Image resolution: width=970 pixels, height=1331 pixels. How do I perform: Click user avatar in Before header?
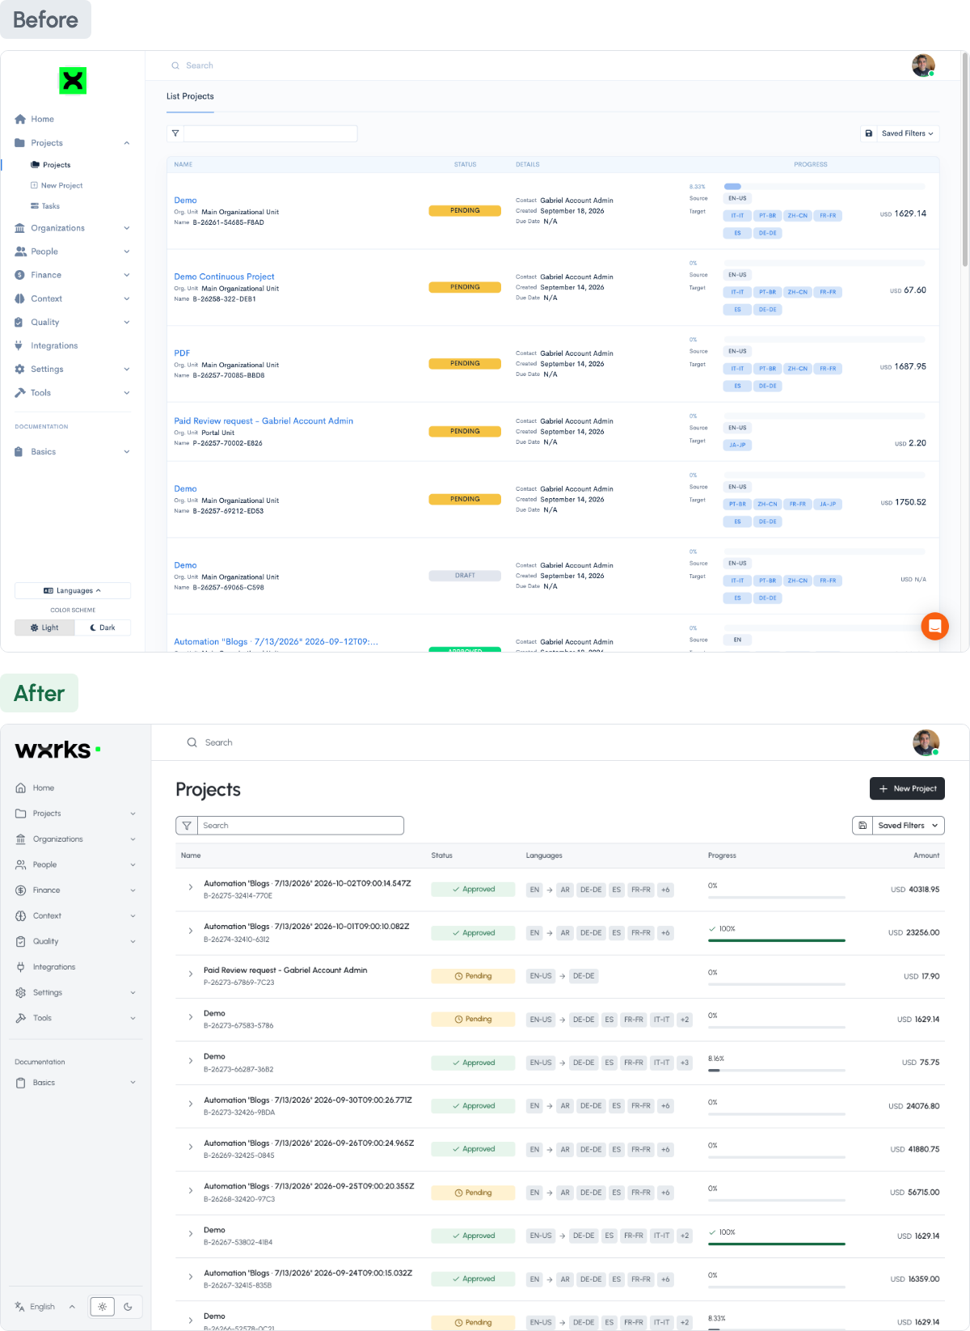[923, 65]
